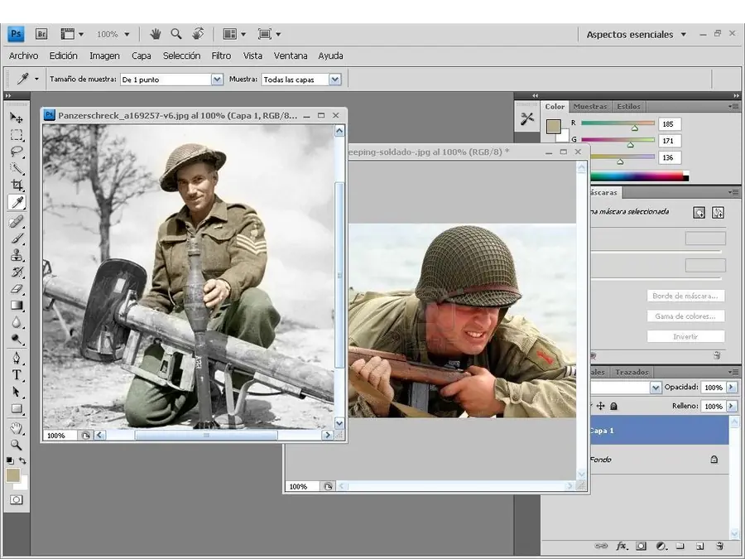Toggle Quick Mask mode

17,499
